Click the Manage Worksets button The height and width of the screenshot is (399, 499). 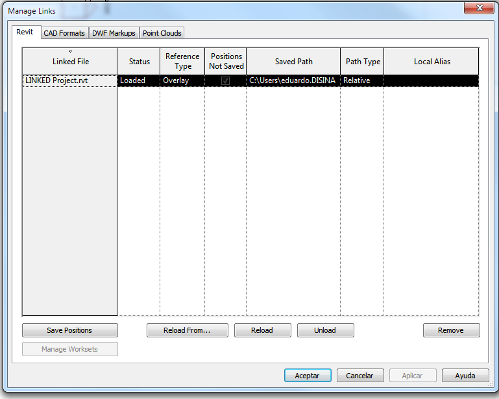coord(70,349)
